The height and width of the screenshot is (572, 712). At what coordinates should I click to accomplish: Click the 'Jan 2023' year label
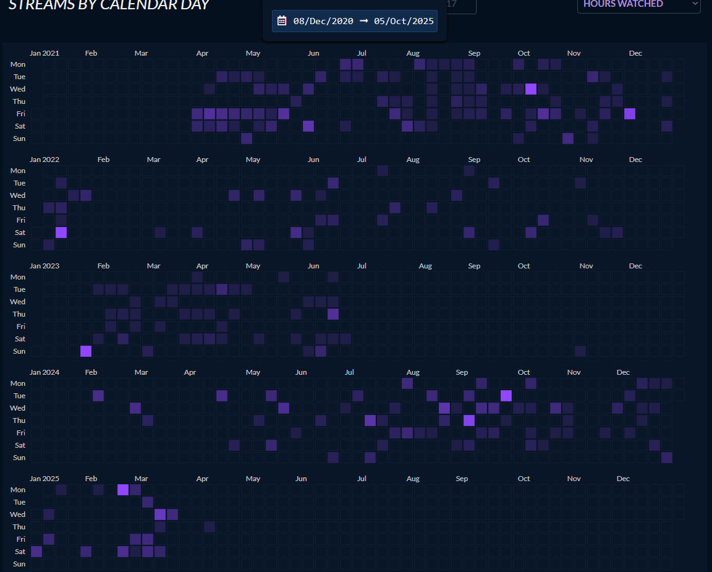44,266
